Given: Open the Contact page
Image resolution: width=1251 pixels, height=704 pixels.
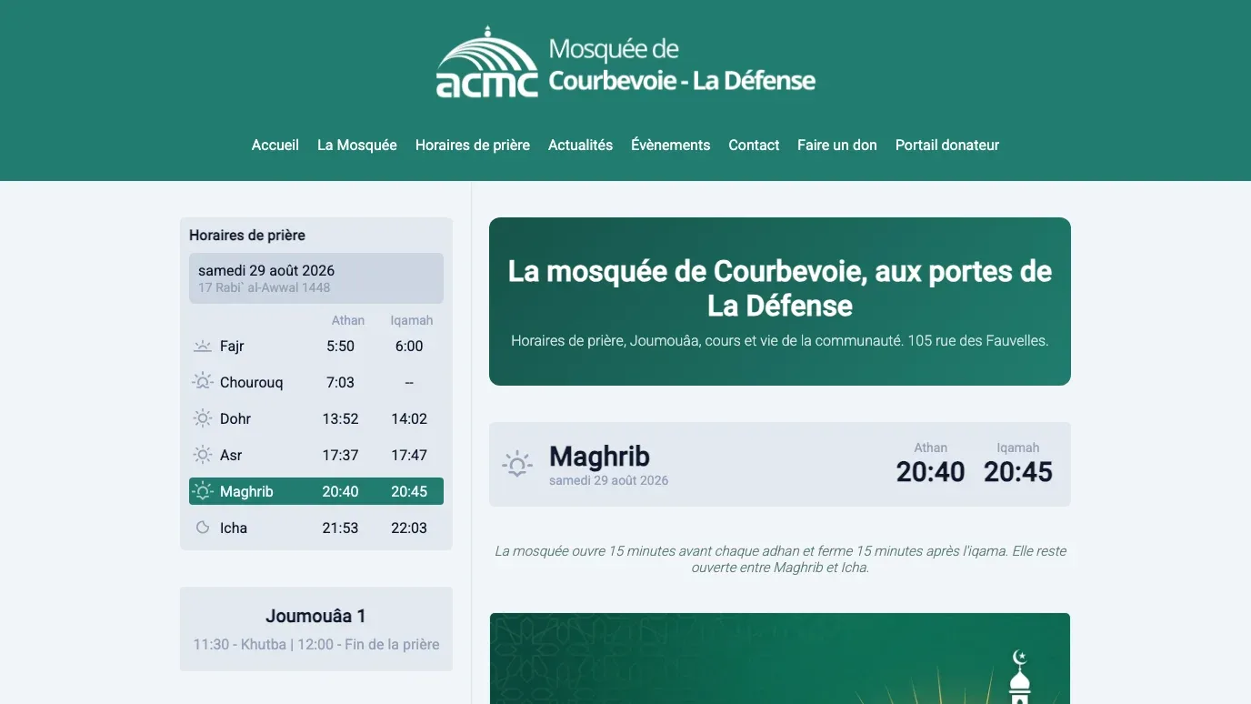Looking at the screenshot, I should [x=754, y=146].
